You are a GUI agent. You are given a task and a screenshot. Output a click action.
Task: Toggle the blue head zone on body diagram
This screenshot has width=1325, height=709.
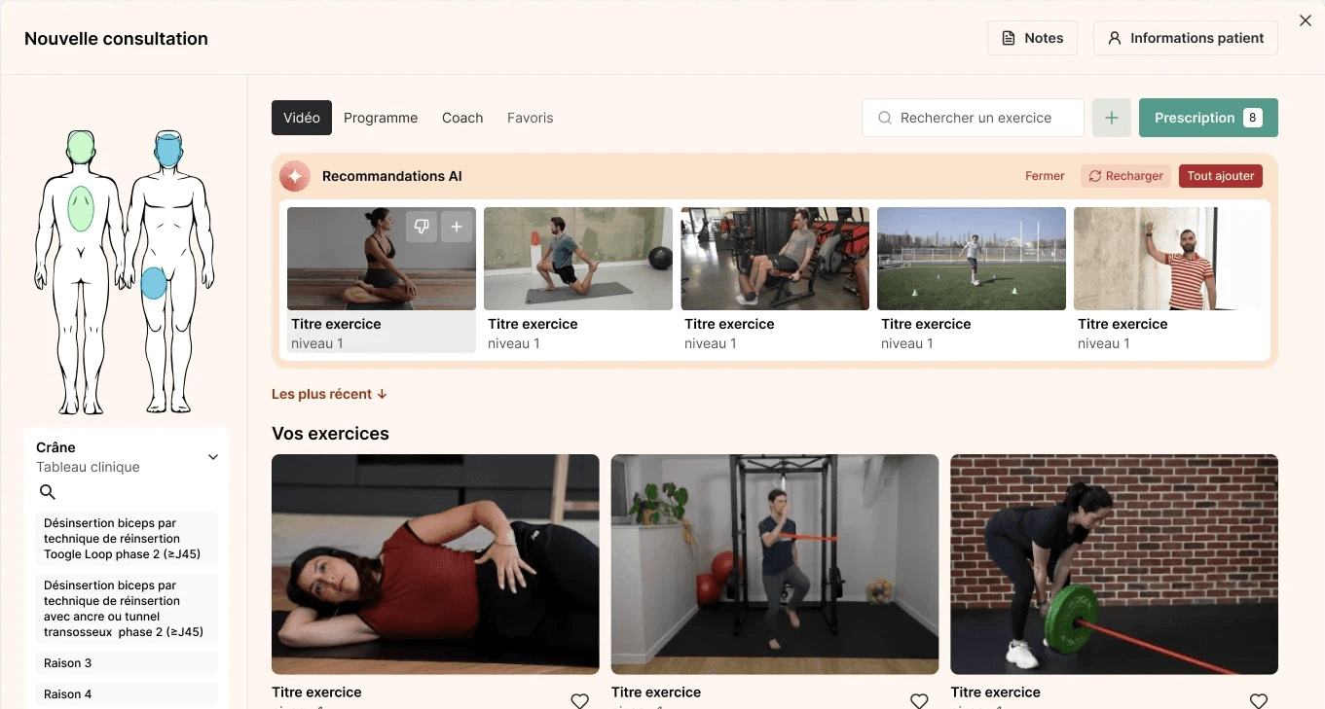pyautogui.click(x=168, y=151)
